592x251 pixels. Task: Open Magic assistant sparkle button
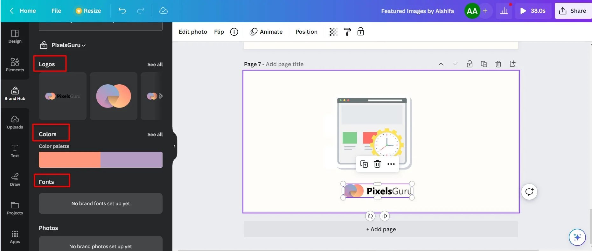pos(577,237)
